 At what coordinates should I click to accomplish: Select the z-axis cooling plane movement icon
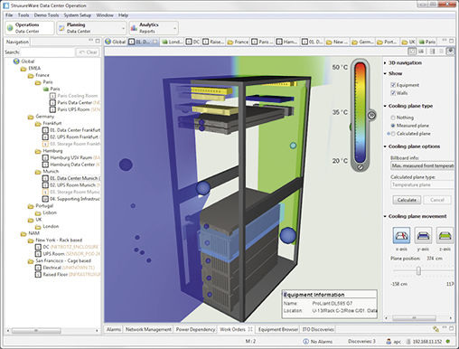pyautogui.click(x=445, y=235)
